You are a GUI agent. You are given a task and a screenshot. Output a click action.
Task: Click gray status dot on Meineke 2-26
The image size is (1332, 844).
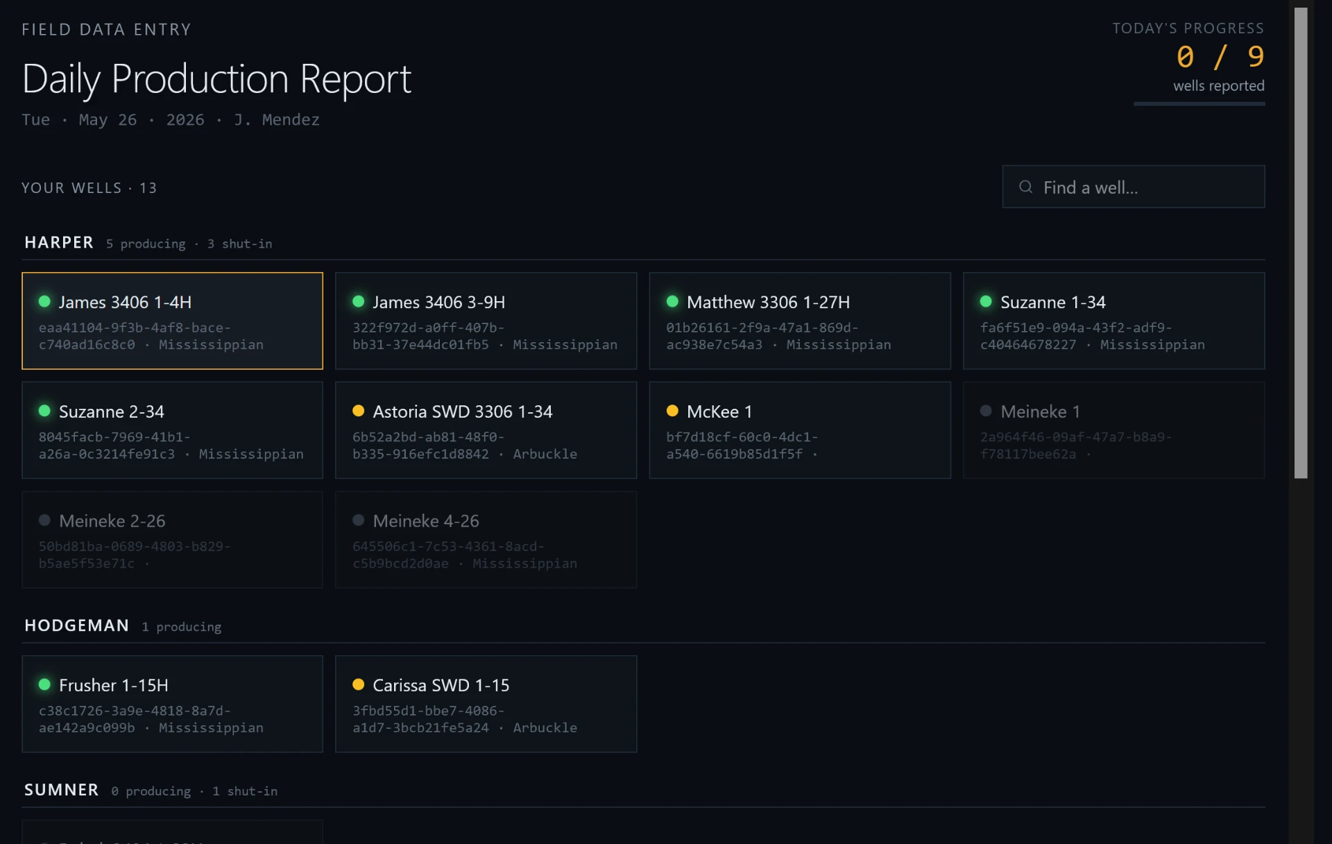click(x=44, y=520)
